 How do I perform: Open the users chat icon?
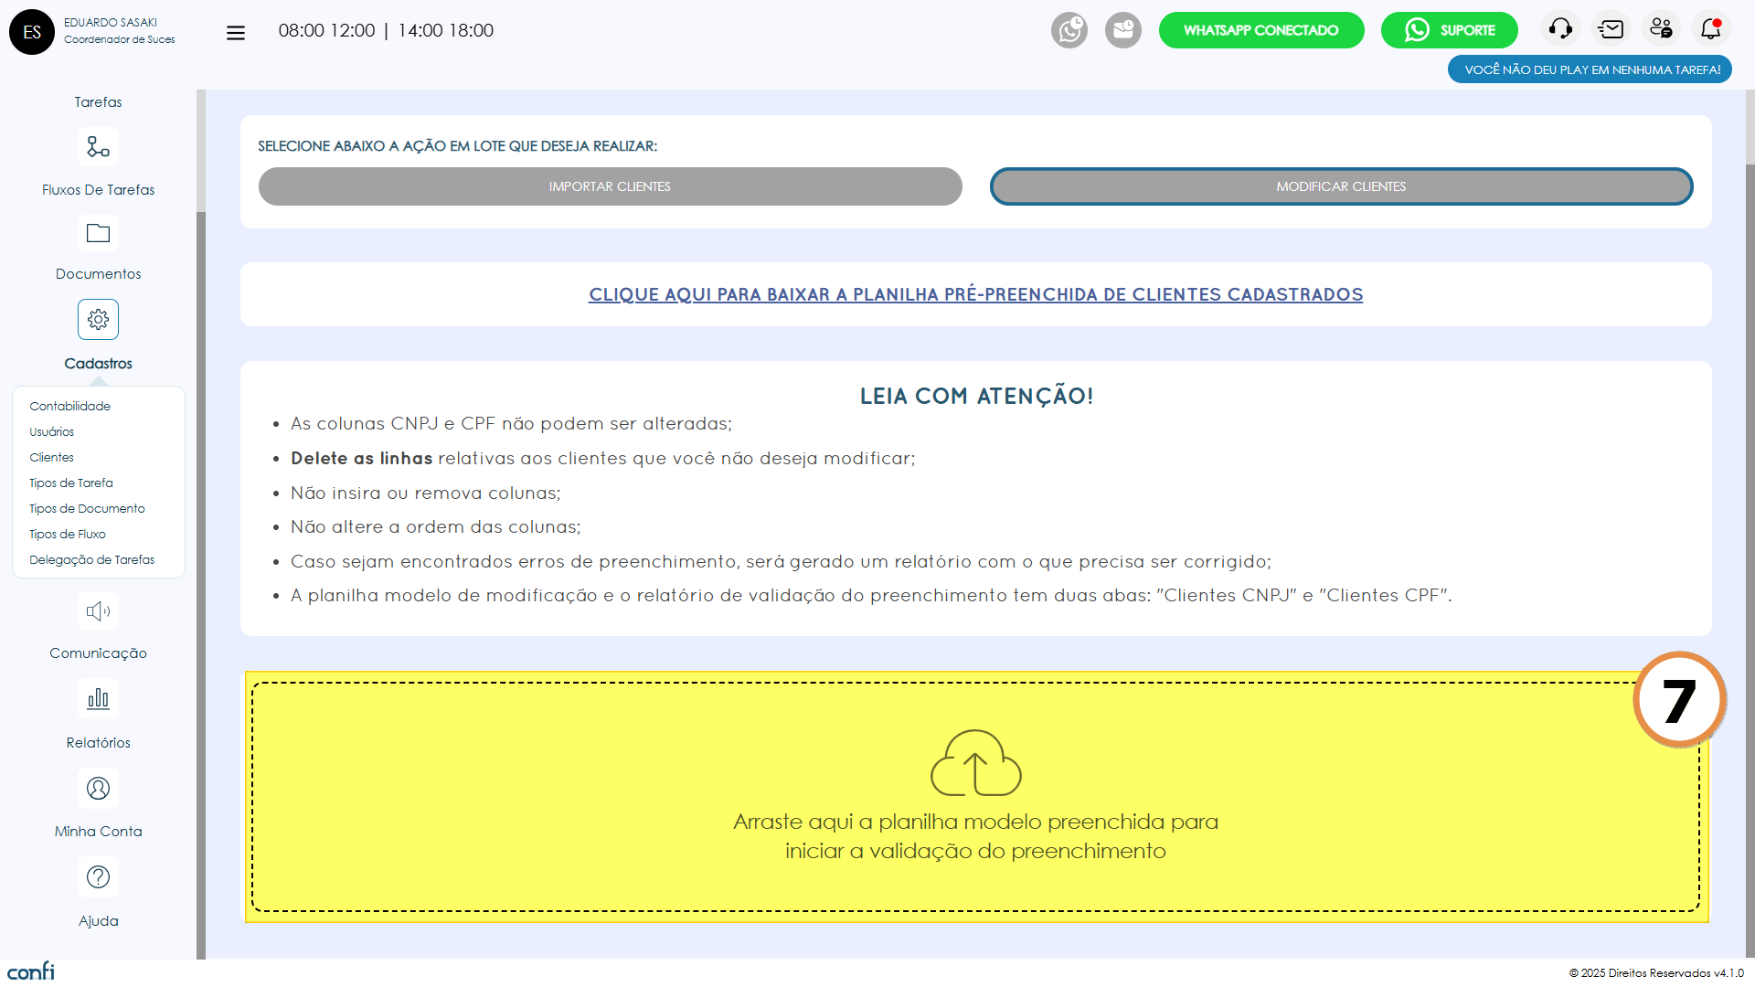[x=1661, y=29]
